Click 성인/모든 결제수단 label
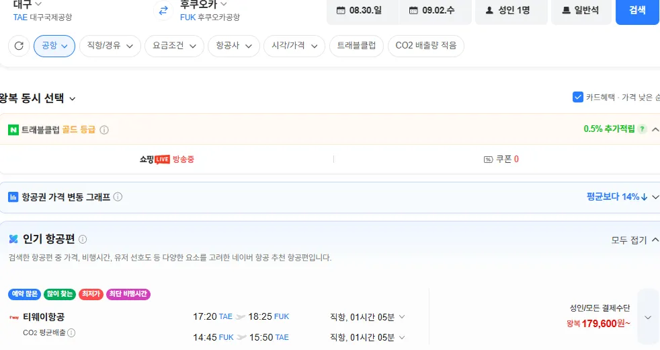Image resolution: width=660 pixels, height=350 pixels. click(600, 308)
